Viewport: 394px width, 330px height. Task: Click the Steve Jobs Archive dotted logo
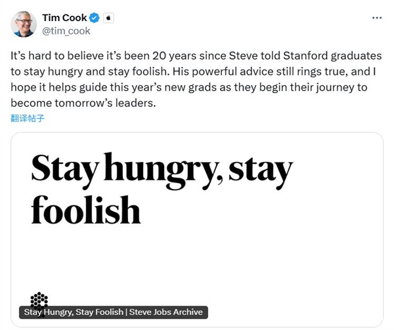pyautogui.click(x=39, y=299)
